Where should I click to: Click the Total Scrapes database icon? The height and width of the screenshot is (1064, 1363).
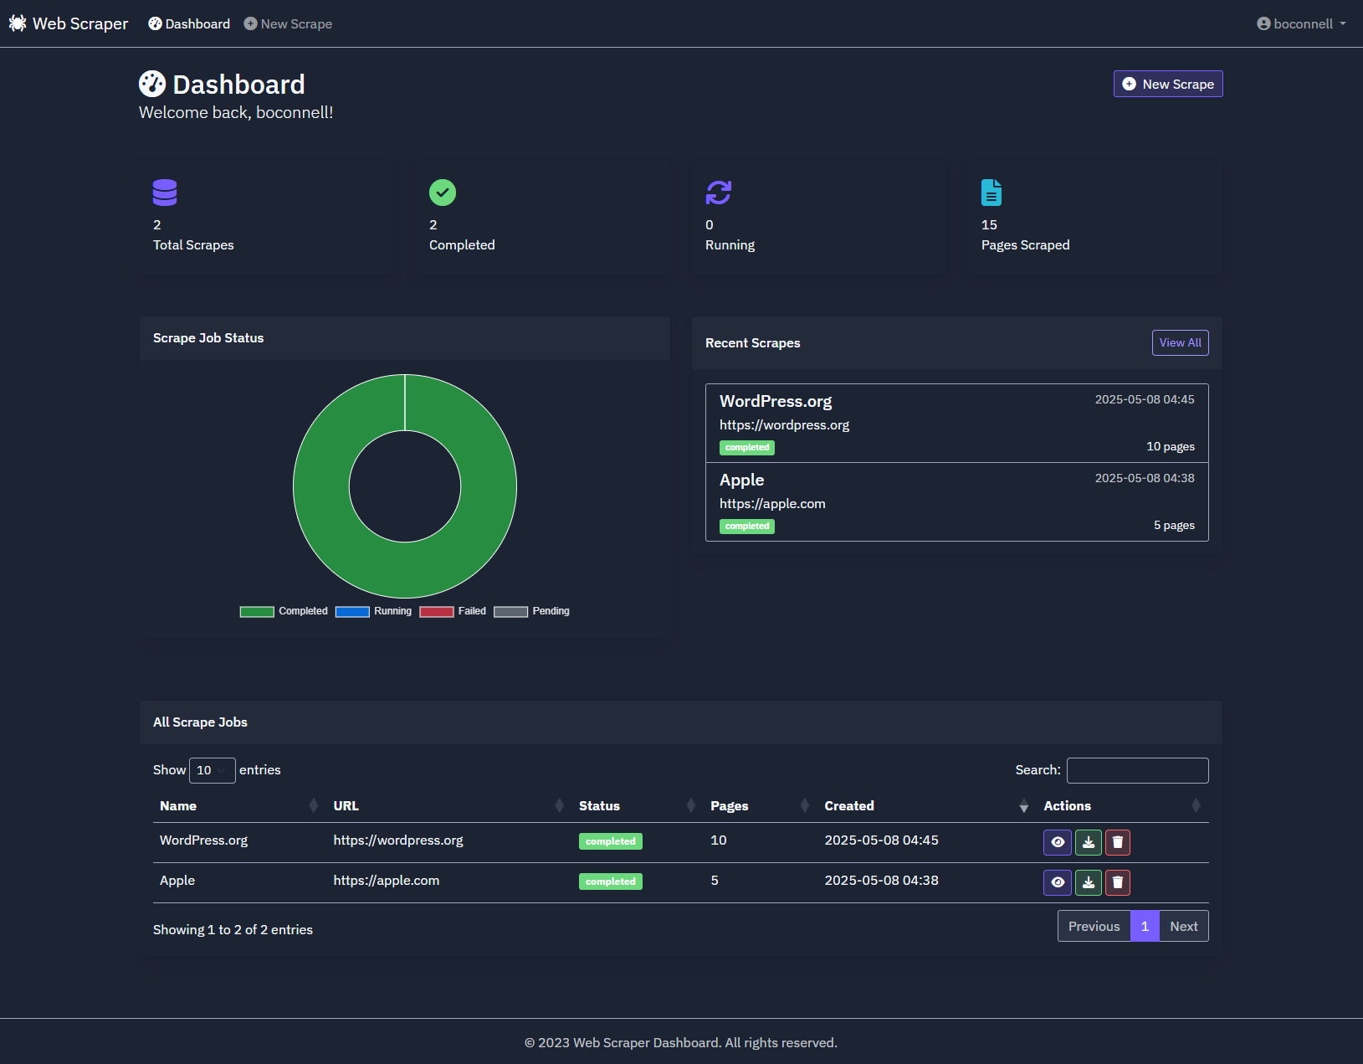point(165,193)
